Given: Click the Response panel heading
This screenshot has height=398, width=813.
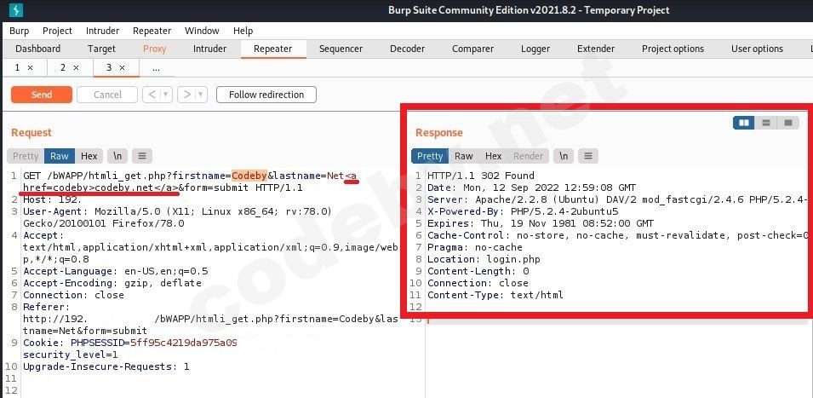Looking at the screenshot, I should (x=439, y=133).
